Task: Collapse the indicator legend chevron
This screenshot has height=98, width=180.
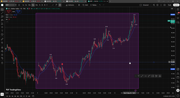Action: click(x=7, y=22)
